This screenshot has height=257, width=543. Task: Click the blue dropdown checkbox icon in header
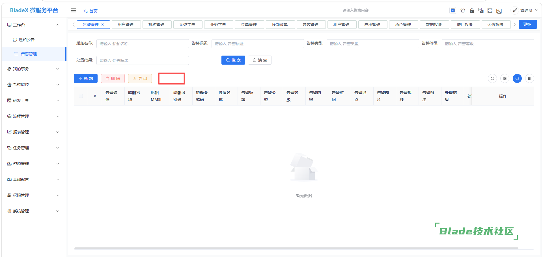(x=453, y=10)
